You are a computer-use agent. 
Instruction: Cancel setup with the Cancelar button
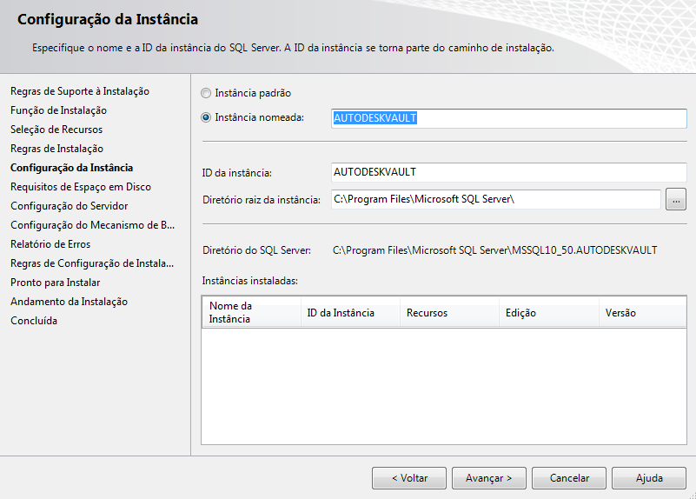coord(569,478)
